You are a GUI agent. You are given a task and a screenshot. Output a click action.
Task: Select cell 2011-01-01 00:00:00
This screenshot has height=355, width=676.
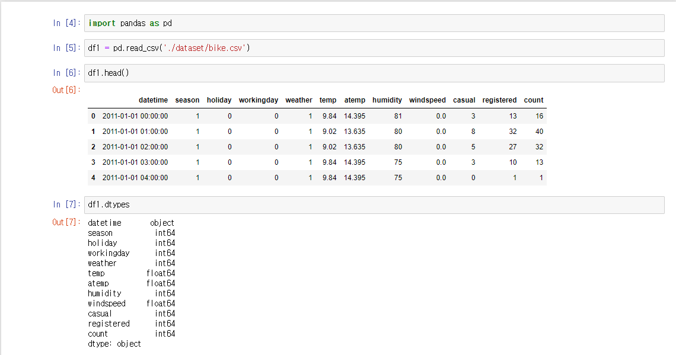[x=135, y=116]
